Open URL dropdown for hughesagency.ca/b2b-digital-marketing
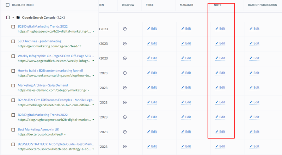The width and height of the screenshot is (282, 155). pos(93,32)
